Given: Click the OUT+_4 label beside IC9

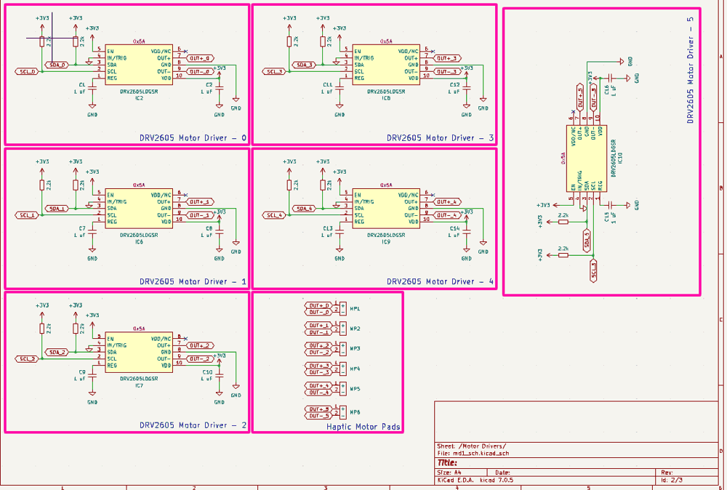Looking at the screenshot, I should tap(447, 201).
